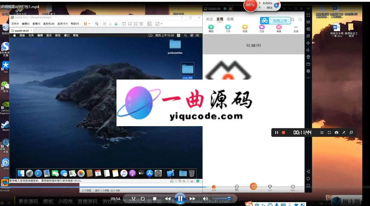Open emulator settings gear in the sidebar
This screenshot has height=206, width=370.
(308, 71)
